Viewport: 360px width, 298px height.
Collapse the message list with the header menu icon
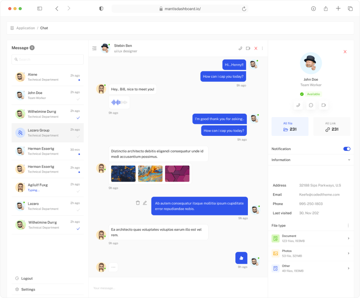[94, 48]
